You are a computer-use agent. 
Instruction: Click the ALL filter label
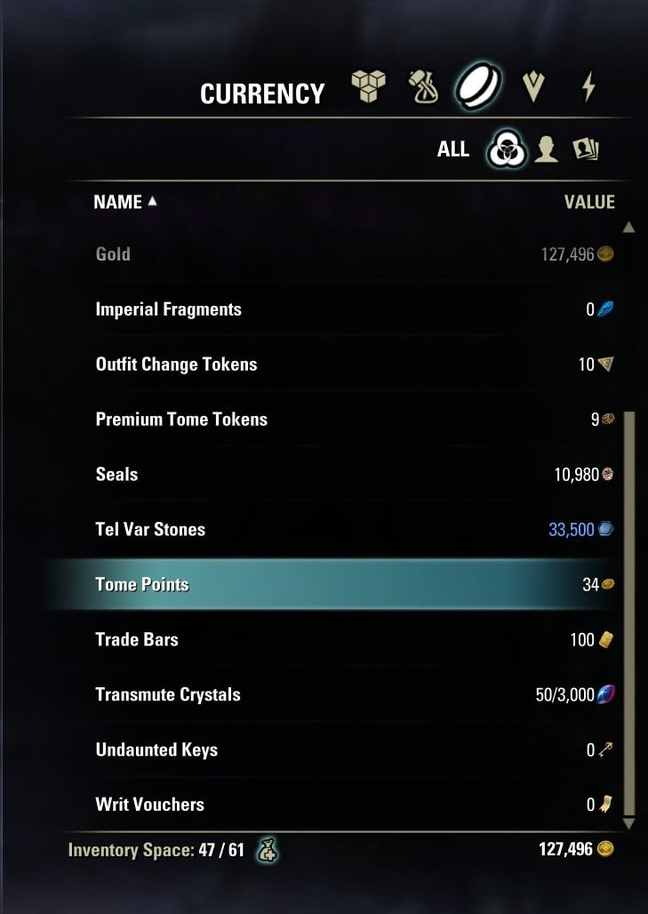pyautogui.click(x=453, y=149)
